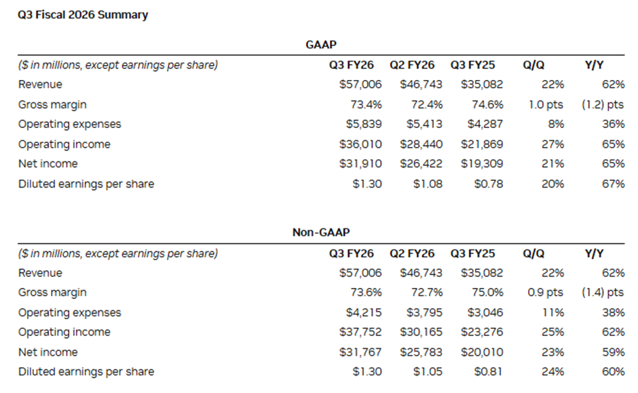Image resolution: width=638 pixels, height=393 pixels.
Task: Click the 0.9 pts Q/Q gross margin cell
Action: pyautogui.click(x=545, y=293)
